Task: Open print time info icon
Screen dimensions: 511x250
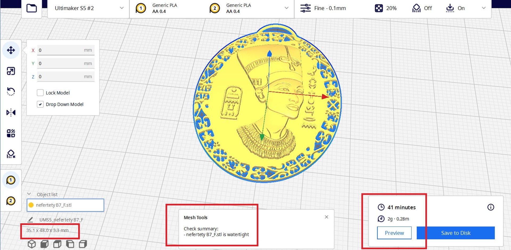Action: pos(491,207)
